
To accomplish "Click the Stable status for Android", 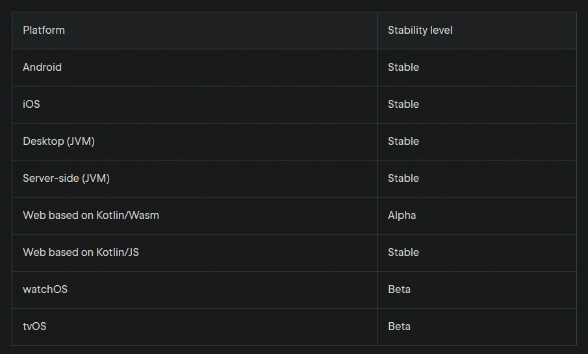I will tap(403, 67).
